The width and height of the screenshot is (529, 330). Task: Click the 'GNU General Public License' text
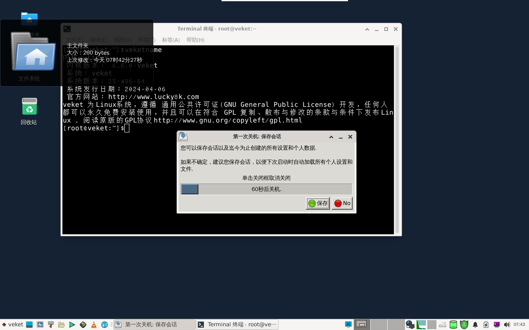point(278,105)
